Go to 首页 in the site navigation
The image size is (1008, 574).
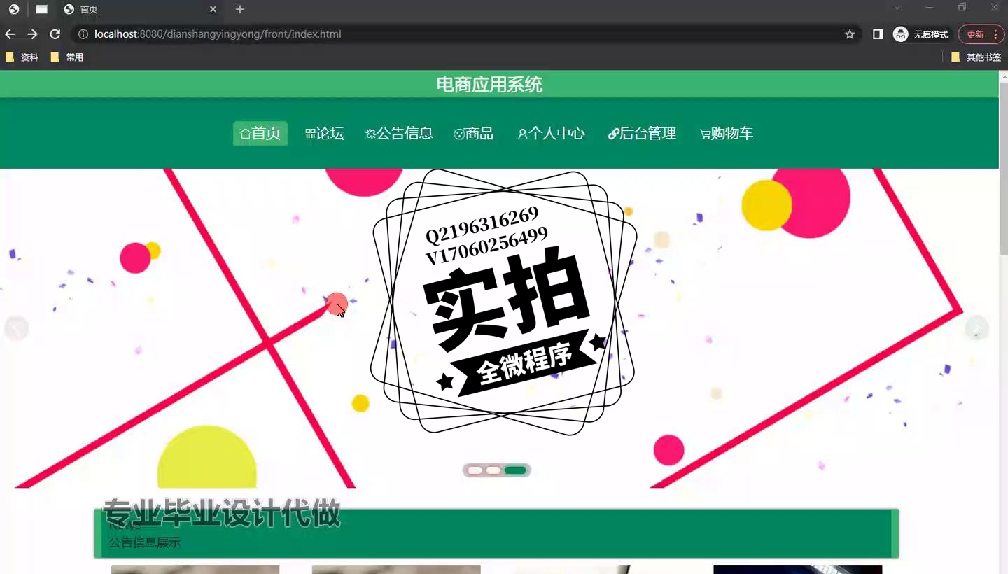pyautogui.click(x=260, y=134)
